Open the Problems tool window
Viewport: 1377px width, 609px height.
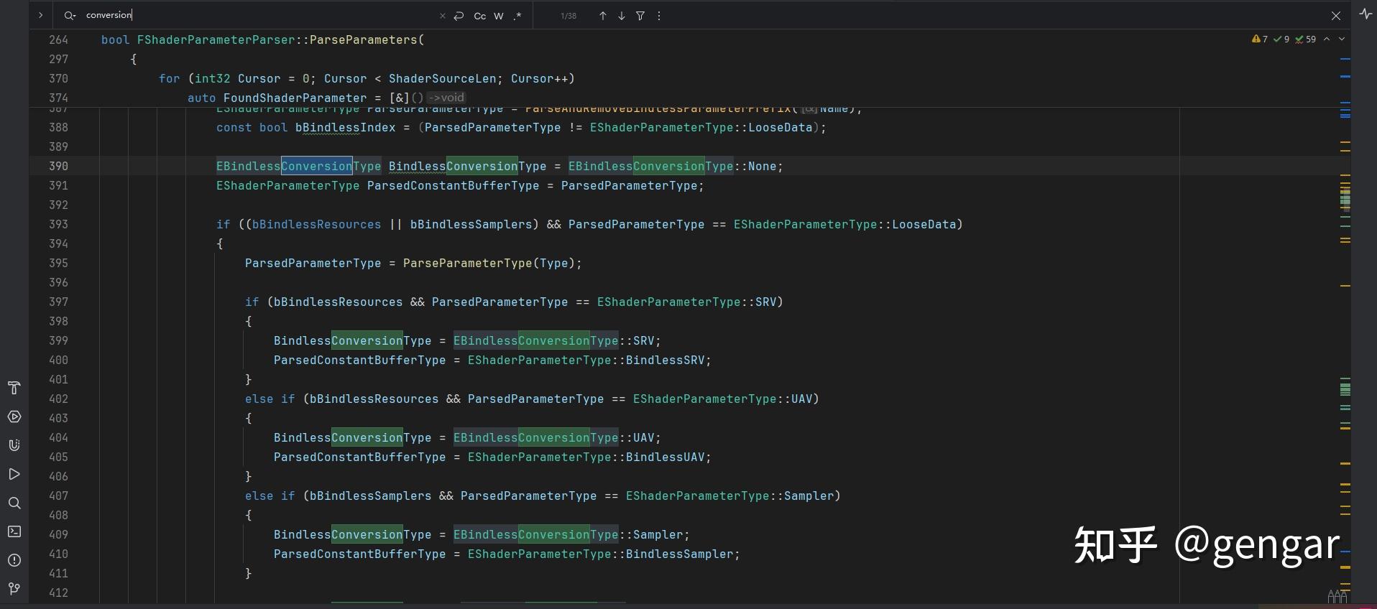point(14,560)
